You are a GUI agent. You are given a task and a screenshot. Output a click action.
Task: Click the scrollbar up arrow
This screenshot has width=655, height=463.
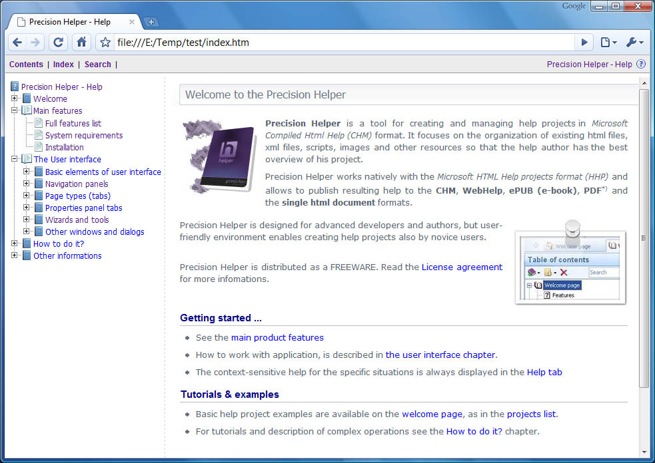point(644,82)
